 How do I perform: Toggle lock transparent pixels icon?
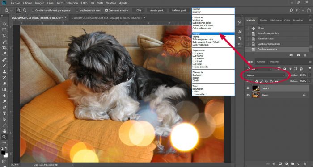tap(256, 81)
